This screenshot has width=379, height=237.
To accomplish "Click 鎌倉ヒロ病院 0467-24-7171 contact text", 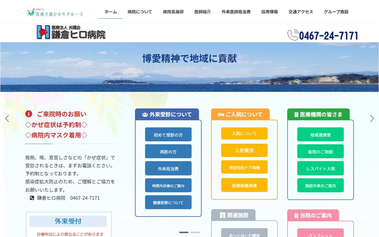I will (68, 198).
